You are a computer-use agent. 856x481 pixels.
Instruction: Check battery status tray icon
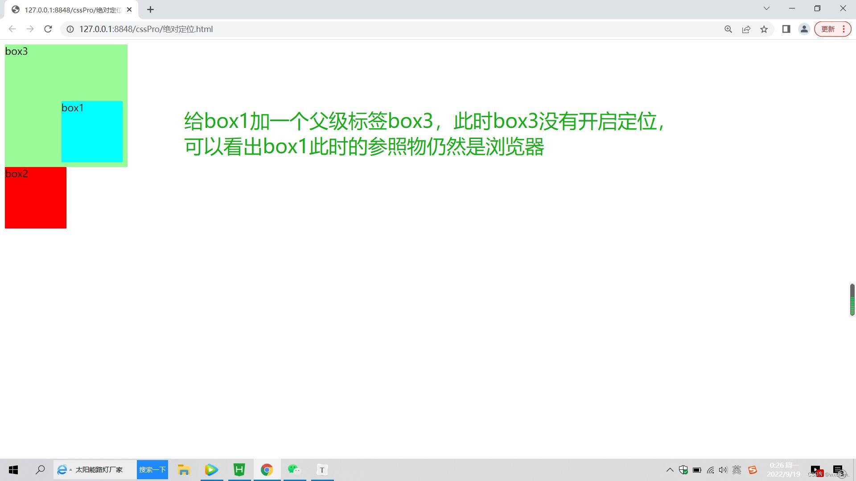(697, 470)
